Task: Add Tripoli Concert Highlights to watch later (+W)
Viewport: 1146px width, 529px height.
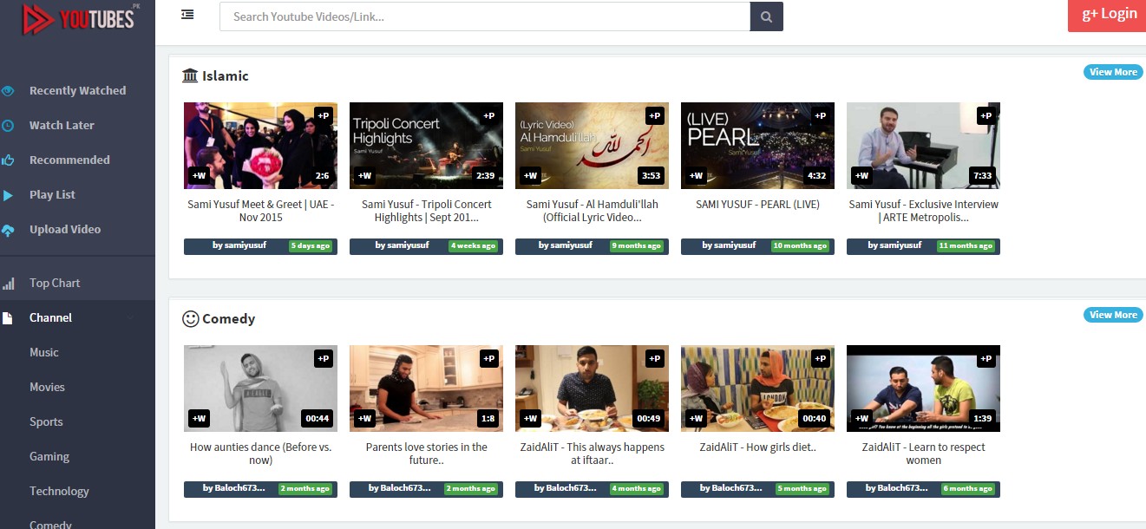Action: click(x=364, y=176)
